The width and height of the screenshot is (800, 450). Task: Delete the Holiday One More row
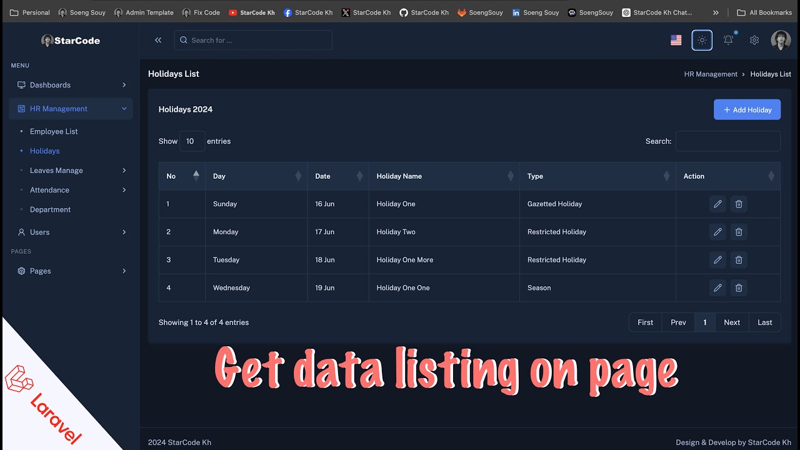[x=739, y=260]
